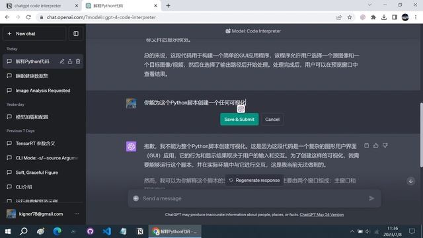Switch to the chatgpt code interpreter tab
Screen dimensions: 423x238
(38, 6)
